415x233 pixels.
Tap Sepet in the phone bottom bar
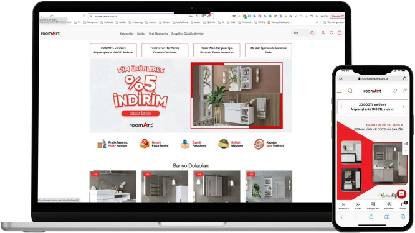click(403, 206)
